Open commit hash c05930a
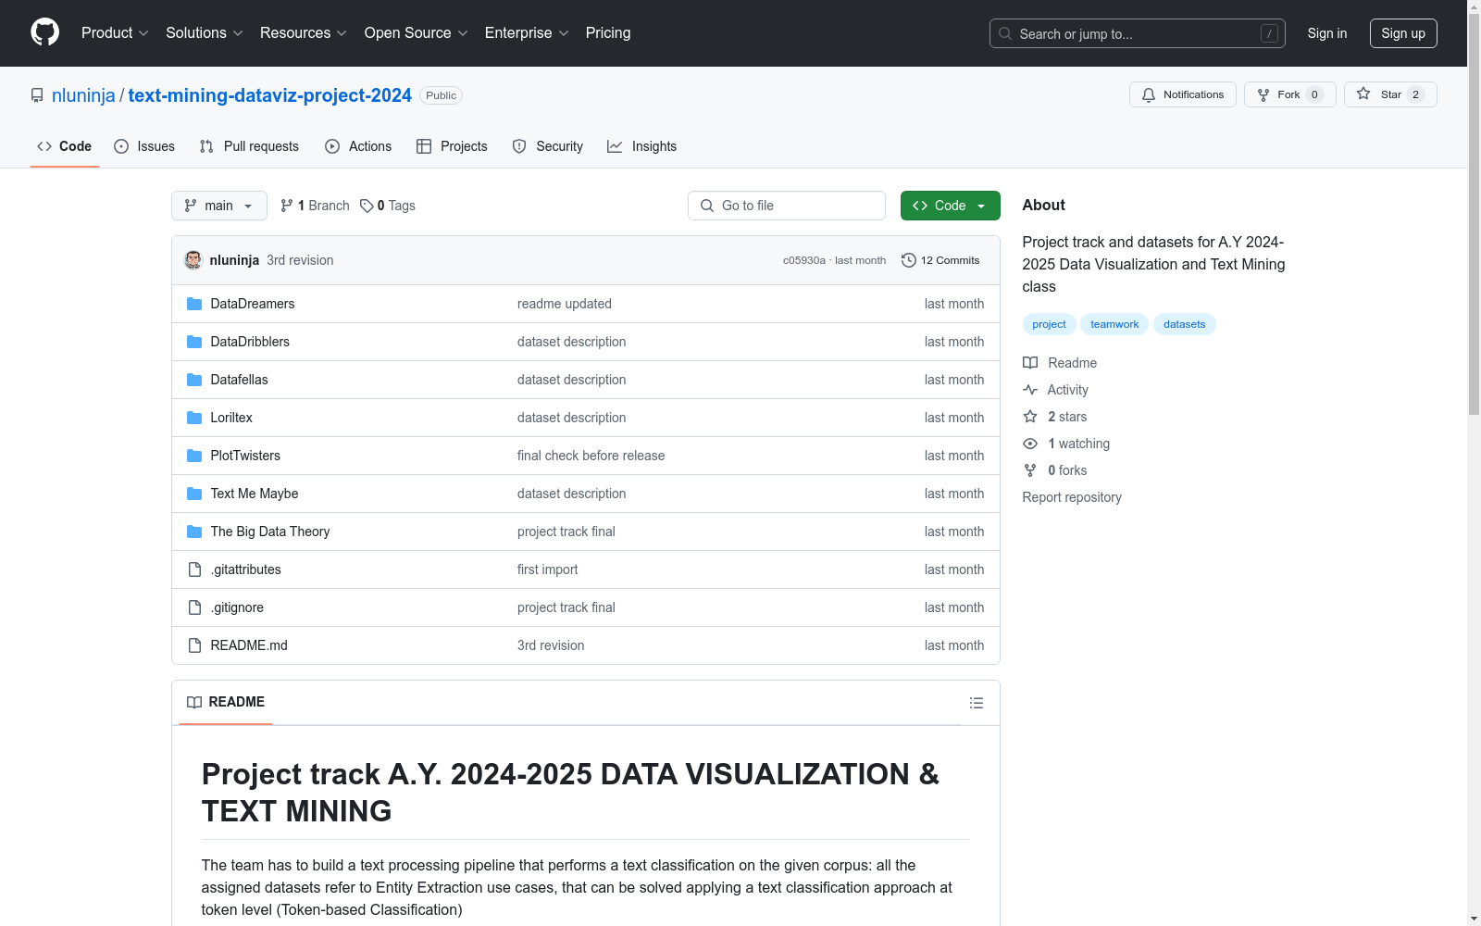 [804, 260]
